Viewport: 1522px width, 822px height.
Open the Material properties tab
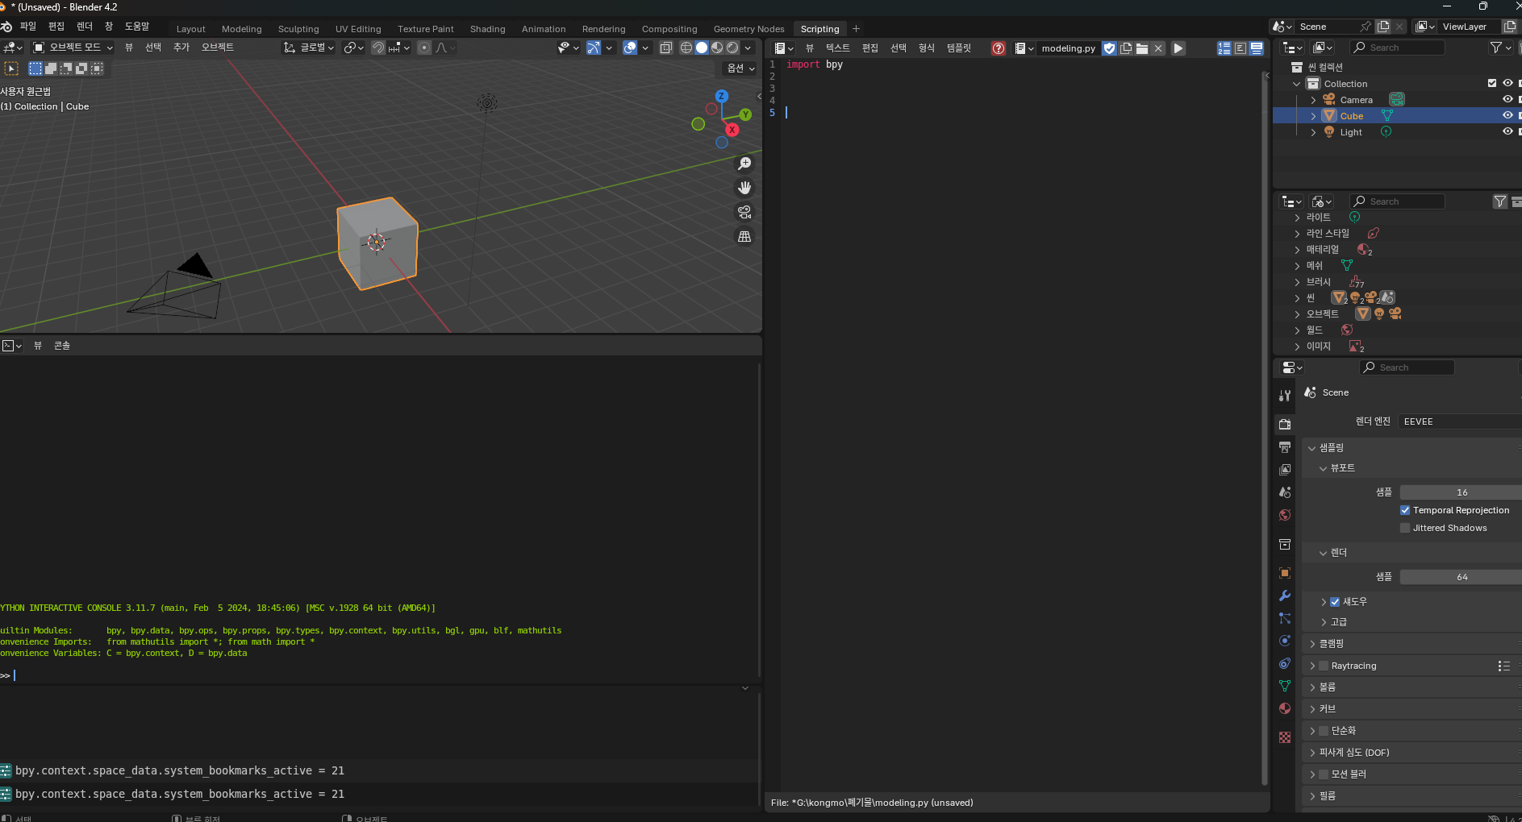1285,708
